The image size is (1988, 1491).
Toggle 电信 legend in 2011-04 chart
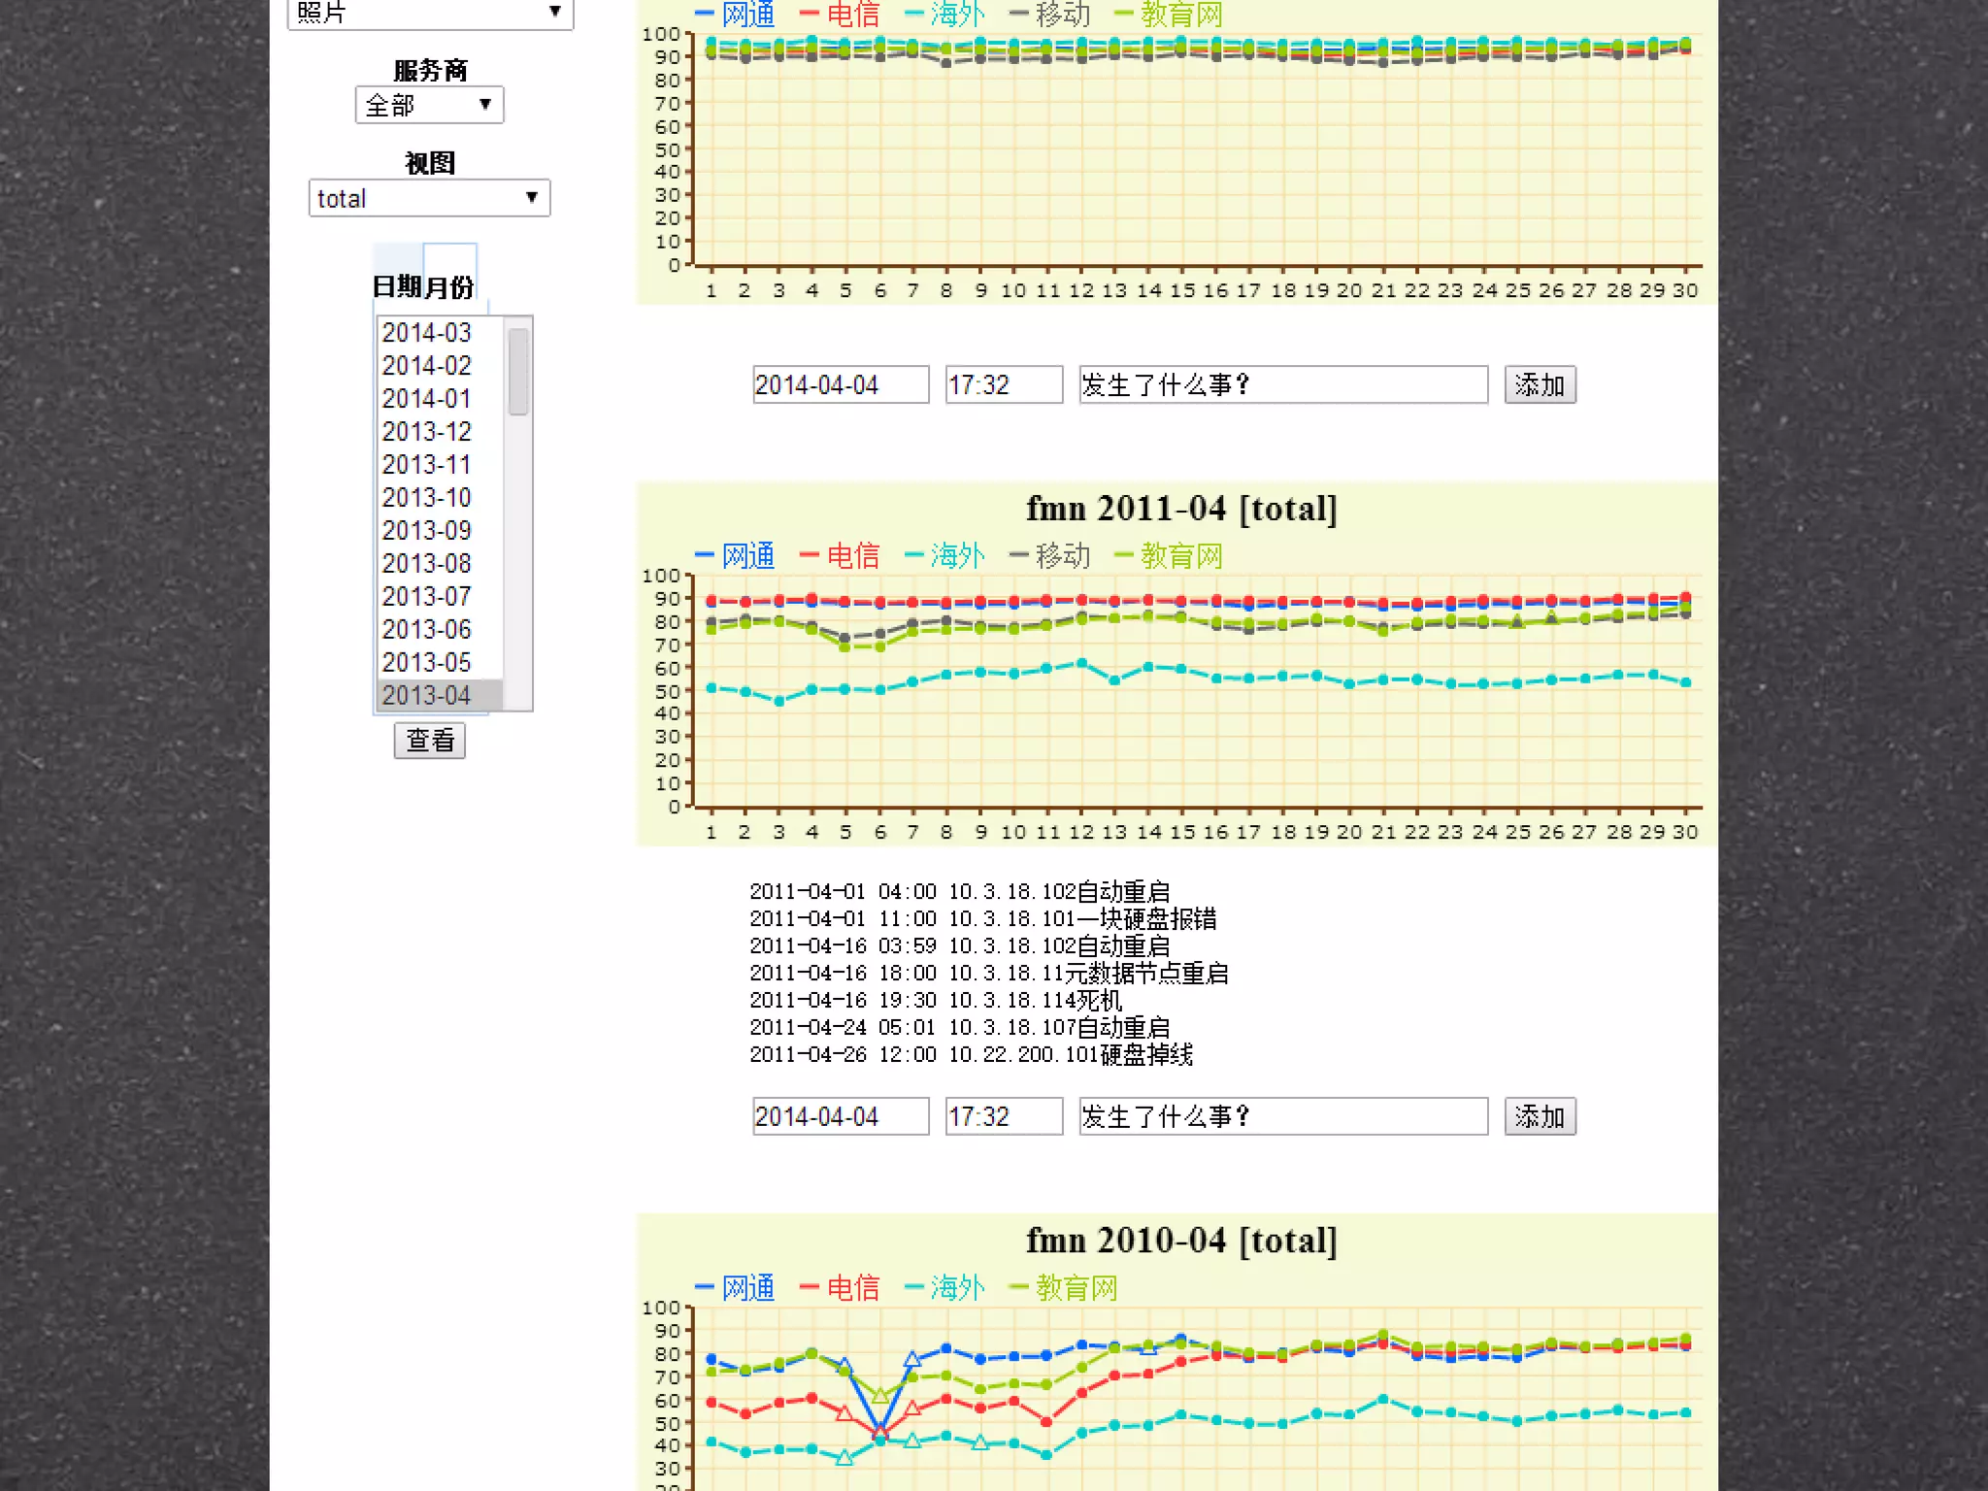(x=851, y=556)
